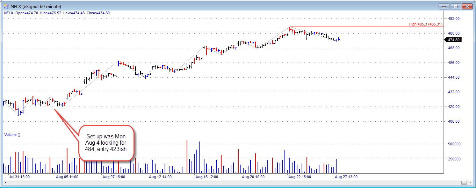476x188 pixels.
Task: Click the 468.00 price axis label
Action: [454, 48]
